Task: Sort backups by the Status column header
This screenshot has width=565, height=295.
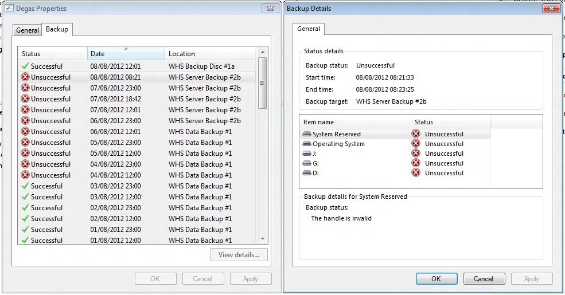Action: (52, 54)
